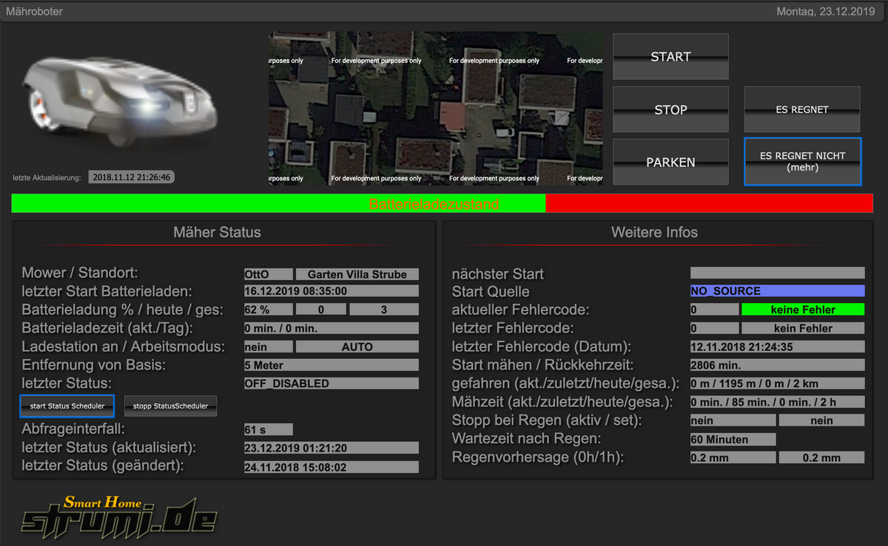Click the 12.11.2018 21:24:35 error date

[x=777, y=347]
